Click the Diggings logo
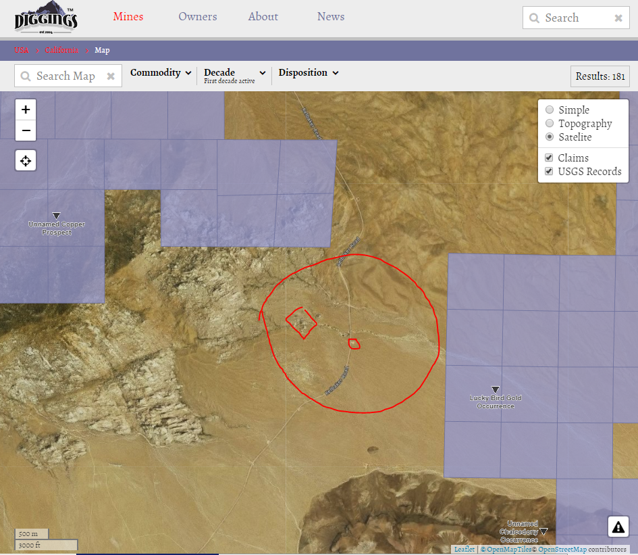Viewport: 638px width, 555px height. [x=46, y=18]
